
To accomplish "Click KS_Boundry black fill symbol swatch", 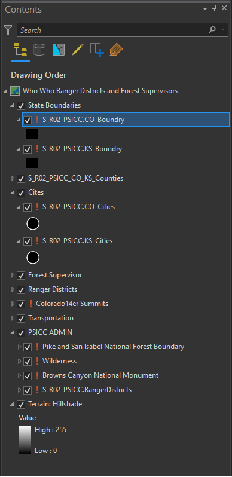I will 32,163.
